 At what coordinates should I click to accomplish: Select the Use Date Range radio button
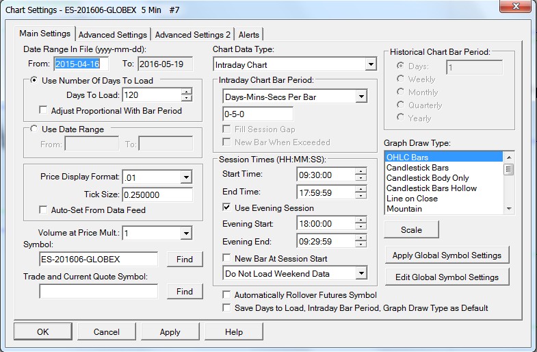click(34, 129)
